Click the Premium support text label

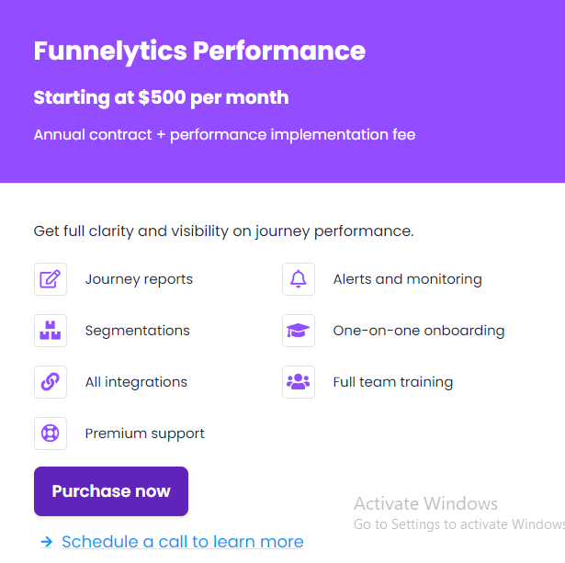click(x=145, y=434)
